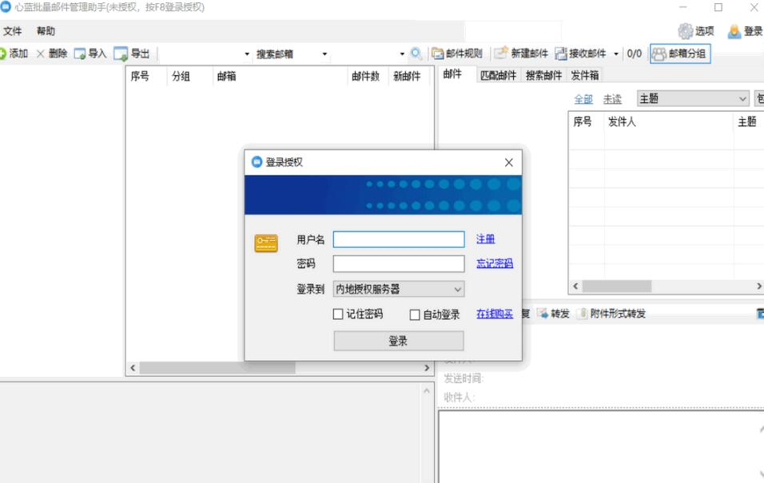
Task: Open the Subject (主题) filter combo box
Action: click(x=692, y=99)
